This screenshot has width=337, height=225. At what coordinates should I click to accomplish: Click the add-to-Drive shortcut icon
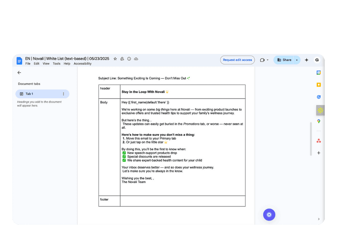tap(122, 59)
